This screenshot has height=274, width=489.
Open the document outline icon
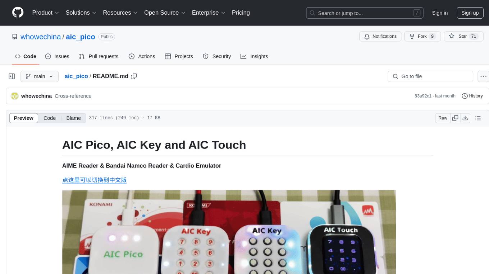(478, 118)
